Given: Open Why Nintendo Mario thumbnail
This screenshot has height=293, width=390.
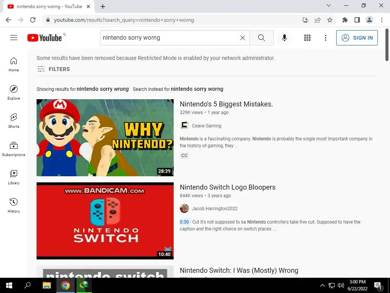Looking at the screenshot, I should [105, 137].
